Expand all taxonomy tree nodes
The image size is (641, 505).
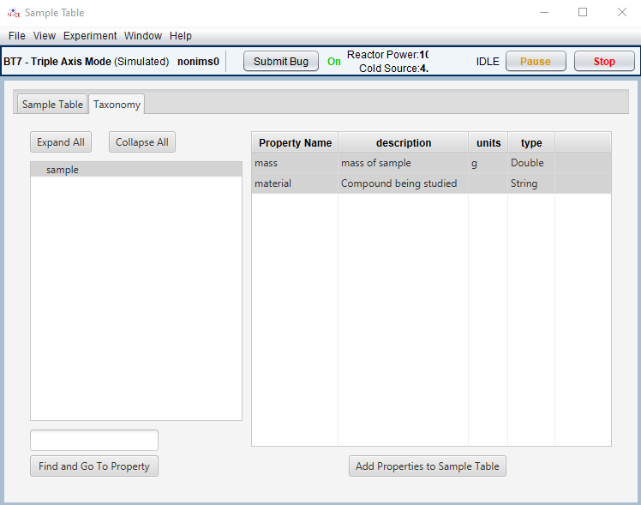click(x=61, y=142)
